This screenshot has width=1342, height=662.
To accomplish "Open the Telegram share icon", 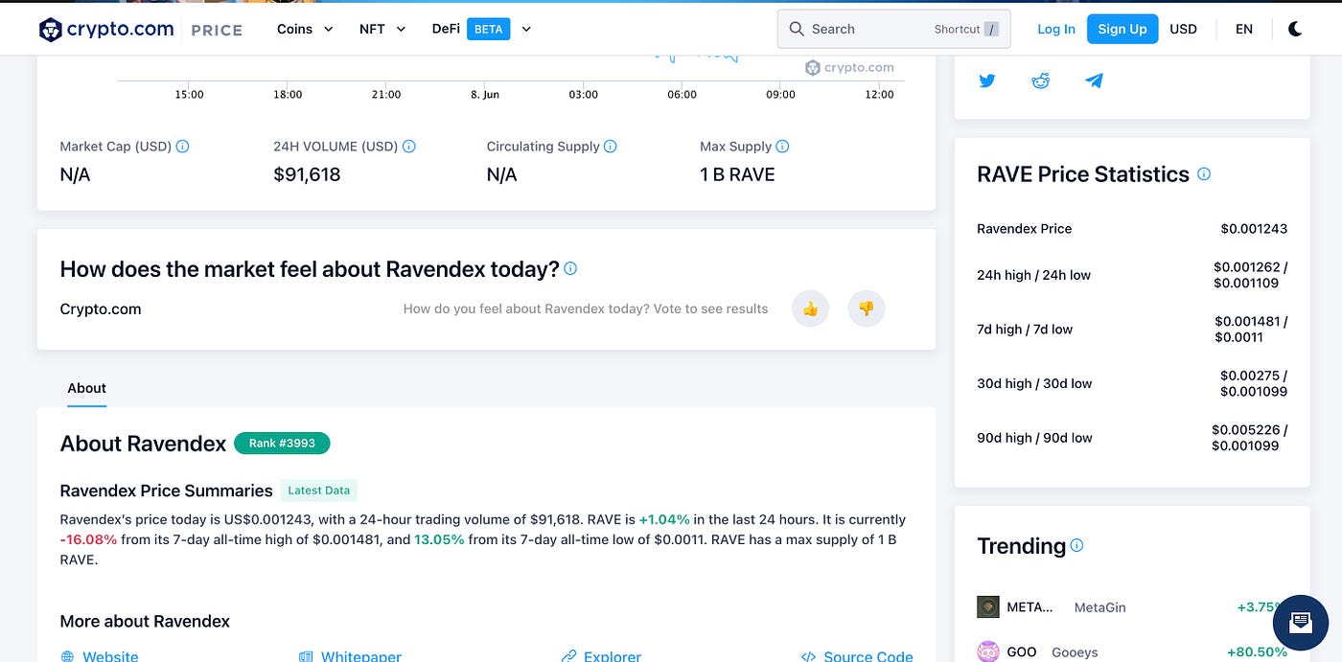I will (1094, 80).
